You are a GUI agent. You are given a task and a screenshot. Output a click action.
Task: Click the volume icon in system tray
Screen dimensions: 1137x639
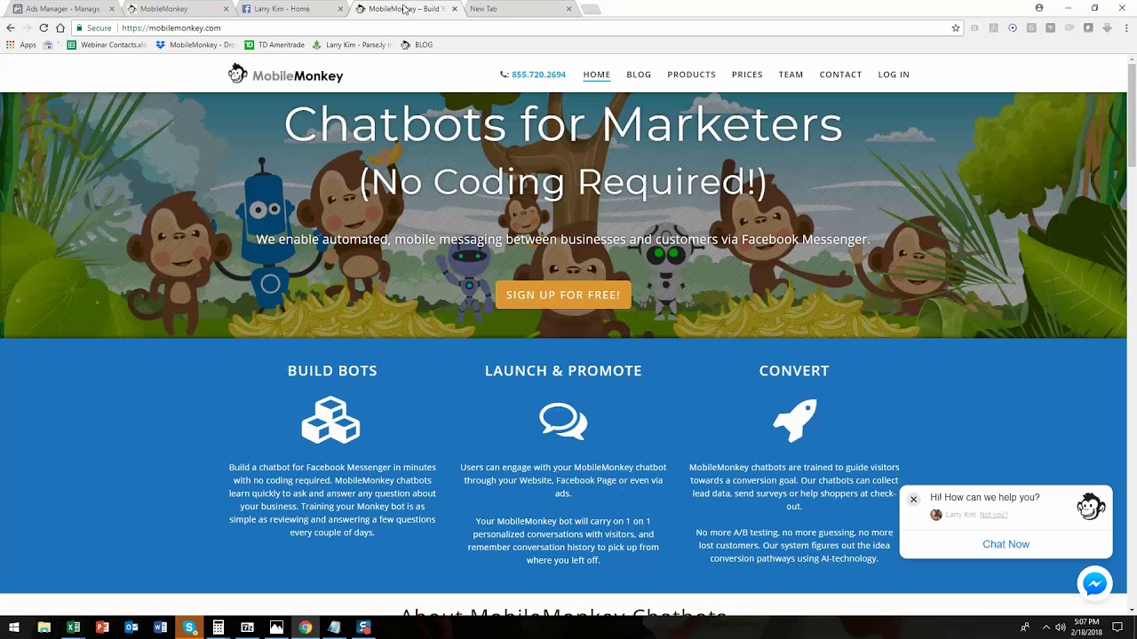[x=1060, y=627]
